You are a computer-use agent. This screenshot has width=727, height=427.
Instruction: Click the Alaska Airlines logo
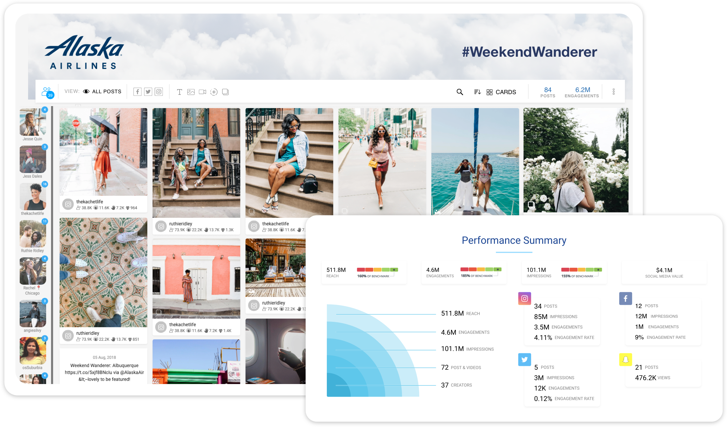pyautogui.click(x=84, y=52)
